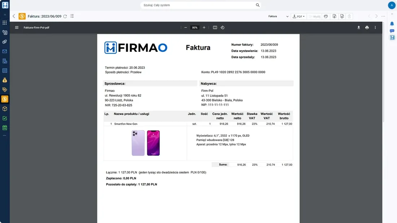397x223 pixels.
Task: Open the calendar icon in the left sidebar
Action: pyautogui.click(x=4, y=127)
